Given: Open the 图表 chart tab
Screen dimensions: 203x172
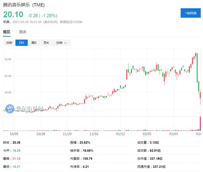Looking at the screenshot, I should pos(23,32).
